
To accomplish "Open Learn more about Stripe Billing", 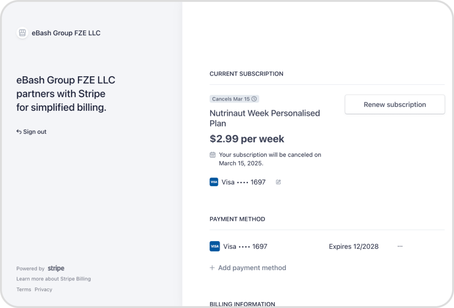I will [x=54, y=279].
